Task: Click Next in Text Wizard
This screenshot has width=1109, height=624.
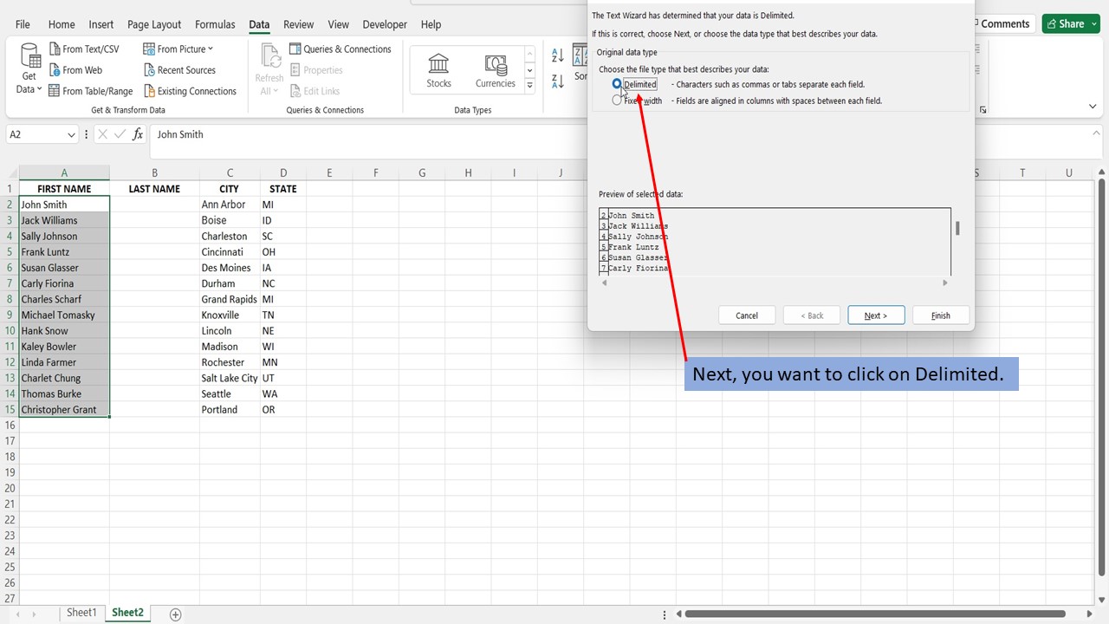Action: pos(876,315)
